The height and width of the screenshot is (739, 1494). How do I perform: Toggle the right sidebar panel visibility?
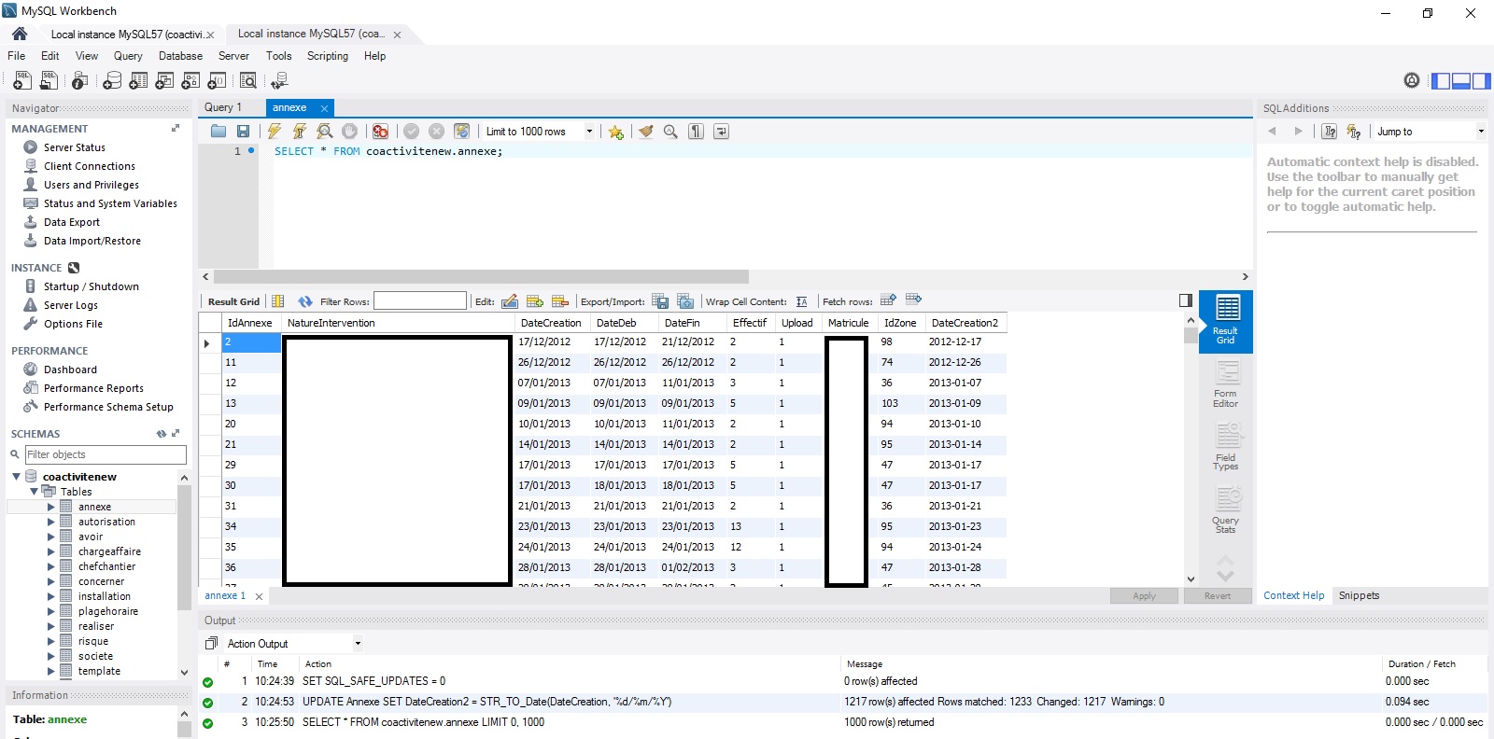pyautogui.click(x=1482, y=81)
